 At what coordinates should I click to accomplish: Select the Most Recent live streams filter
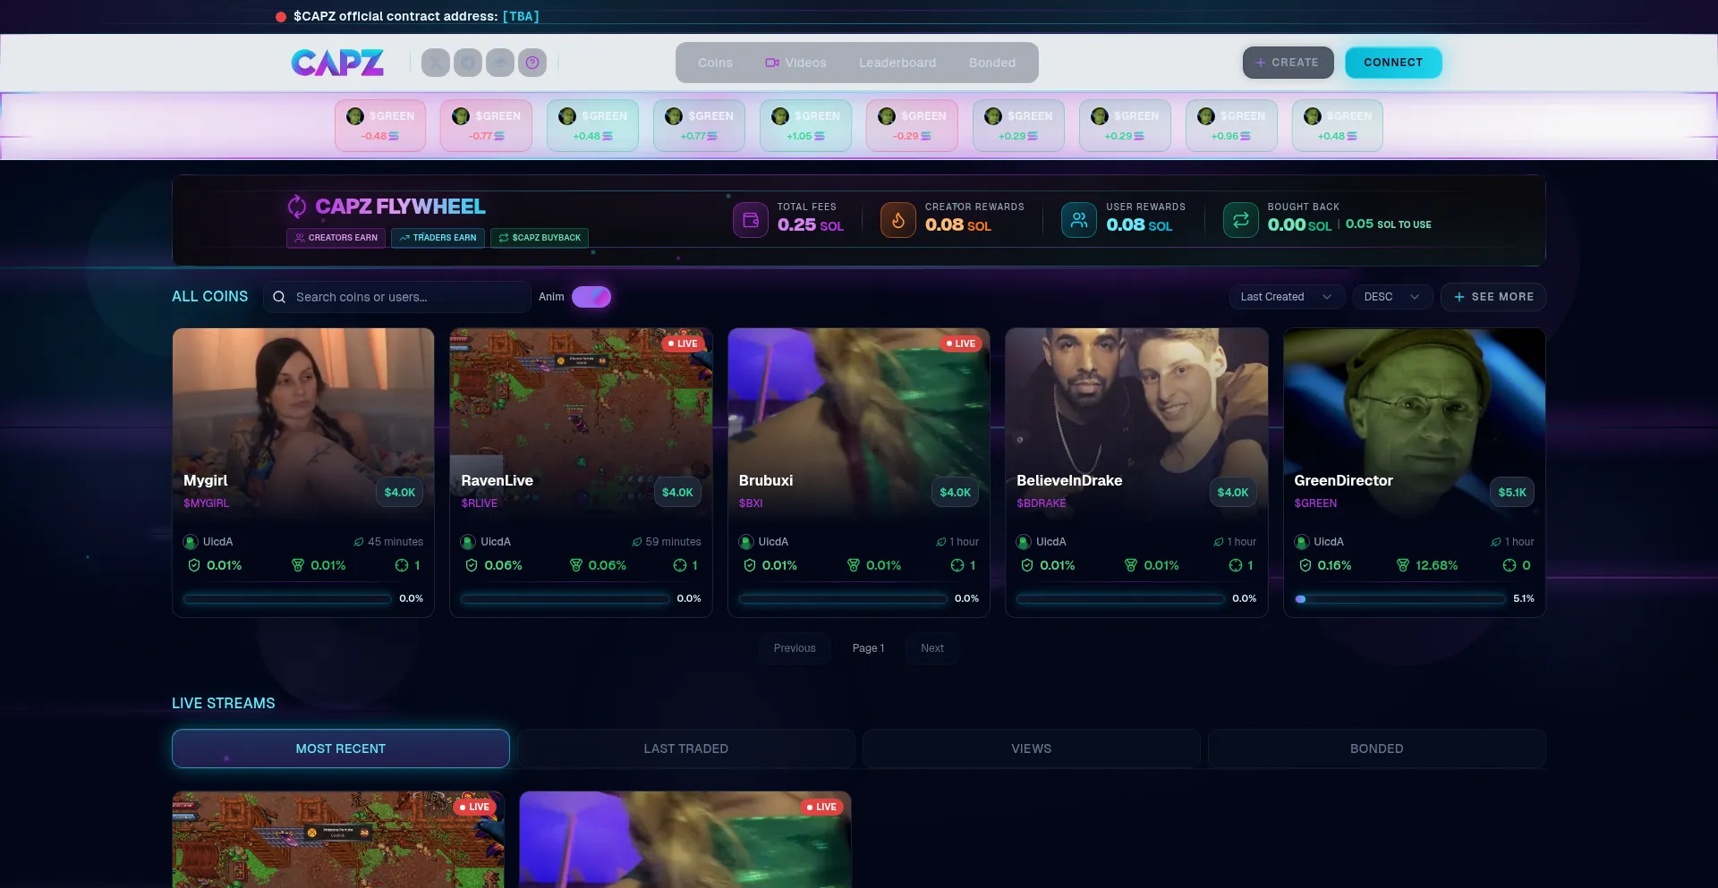point(340,748)
